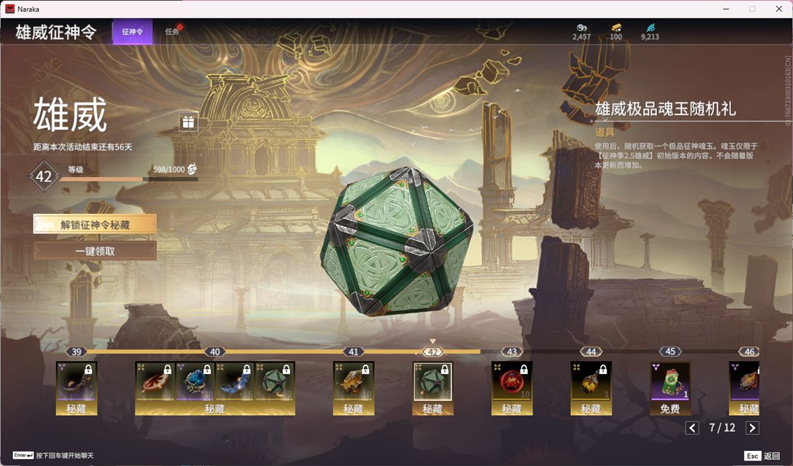793x466 pixels.
Task: Click the coin currency icon showing 2,457
Action: tap(582, 27)
